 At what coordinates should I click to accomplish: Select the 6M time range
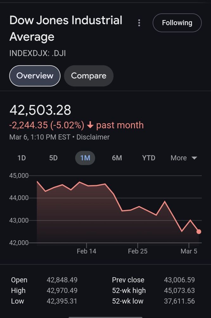pyautogui.click(x=117, y=158)
